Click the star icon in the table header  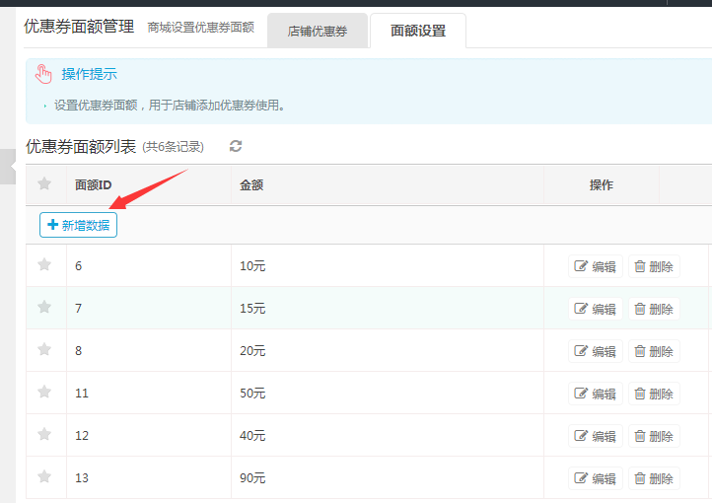pyautogui.click(x=44, y=183)
